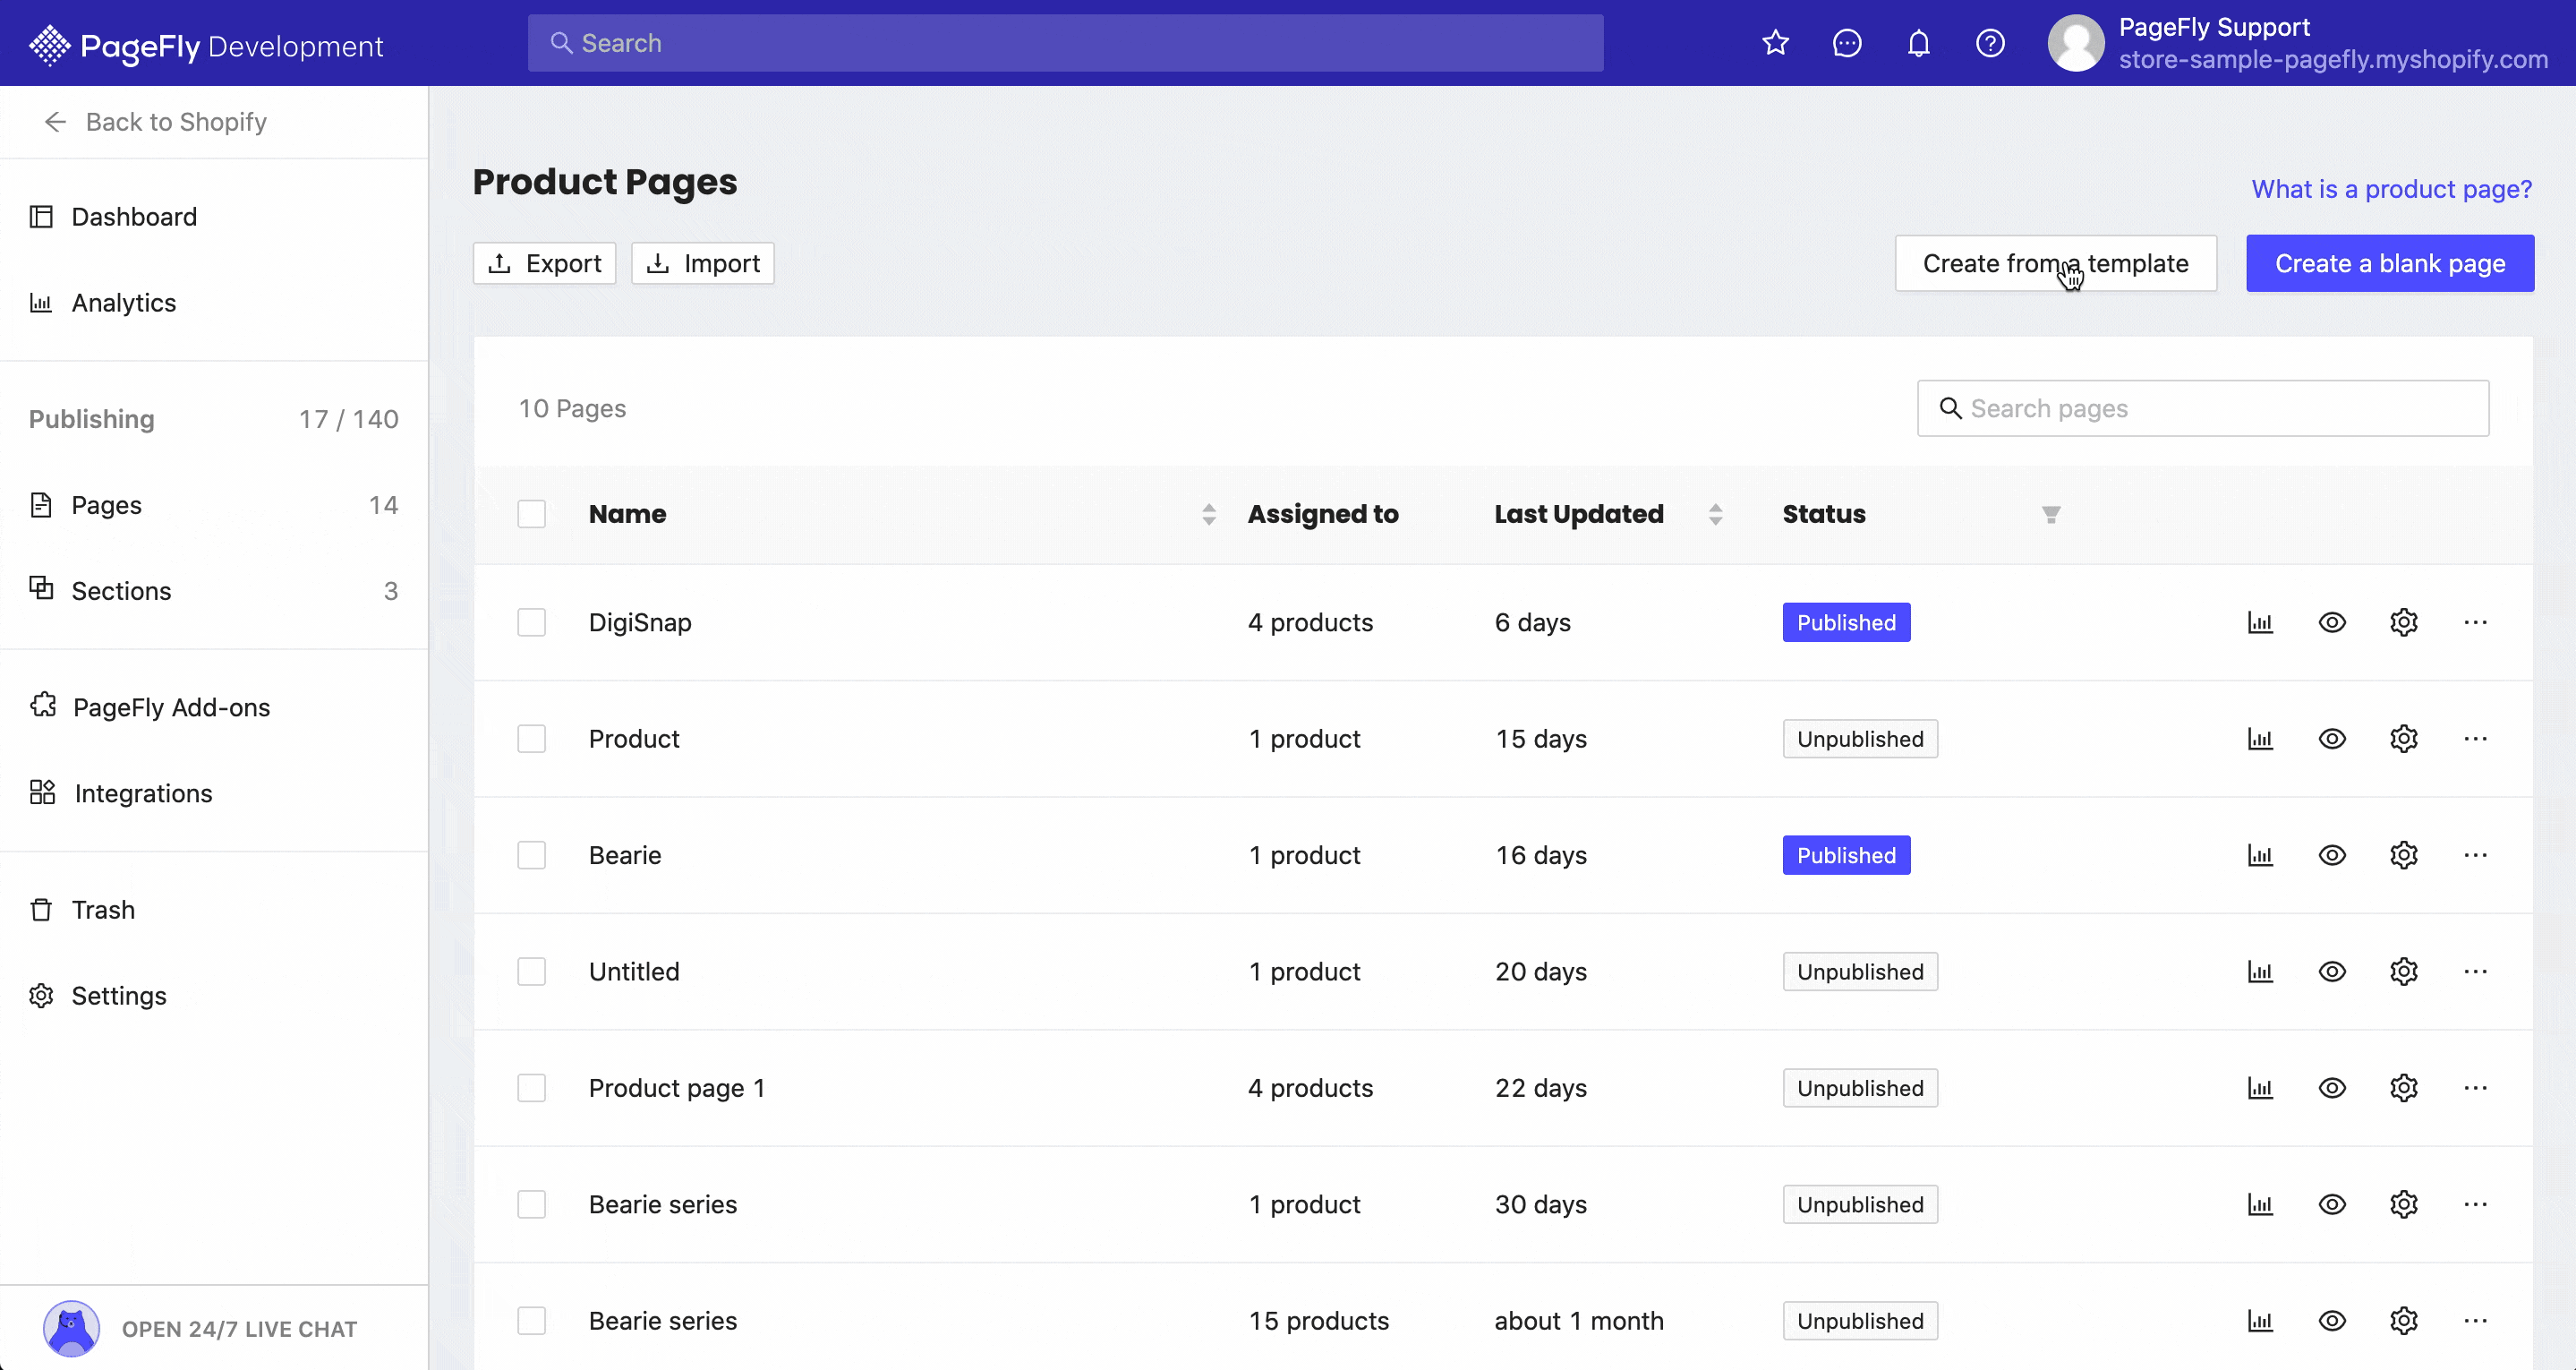
Task: Check the DigiSnap row checkbox
Action: (x=531, y=622)
